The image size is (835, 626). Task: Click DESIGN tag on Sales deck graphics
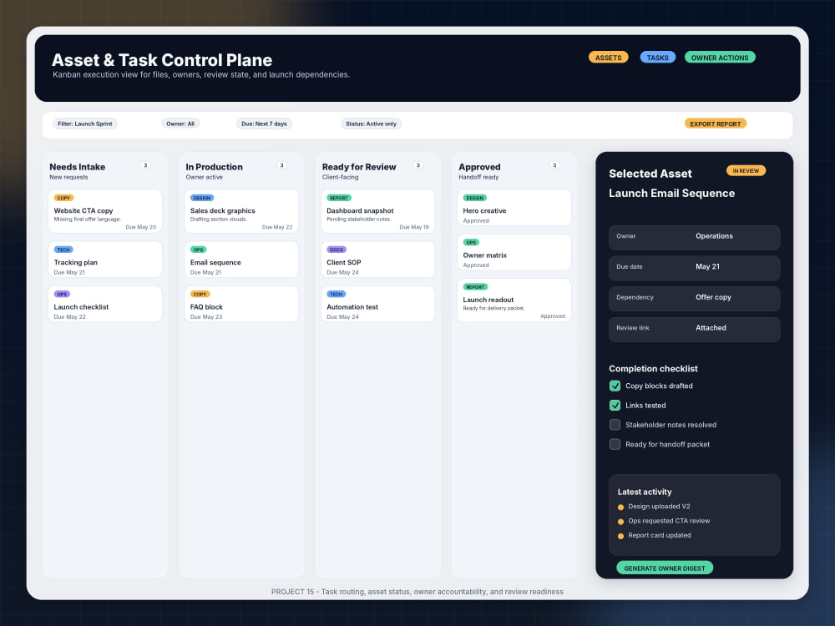tap(202, 198)
